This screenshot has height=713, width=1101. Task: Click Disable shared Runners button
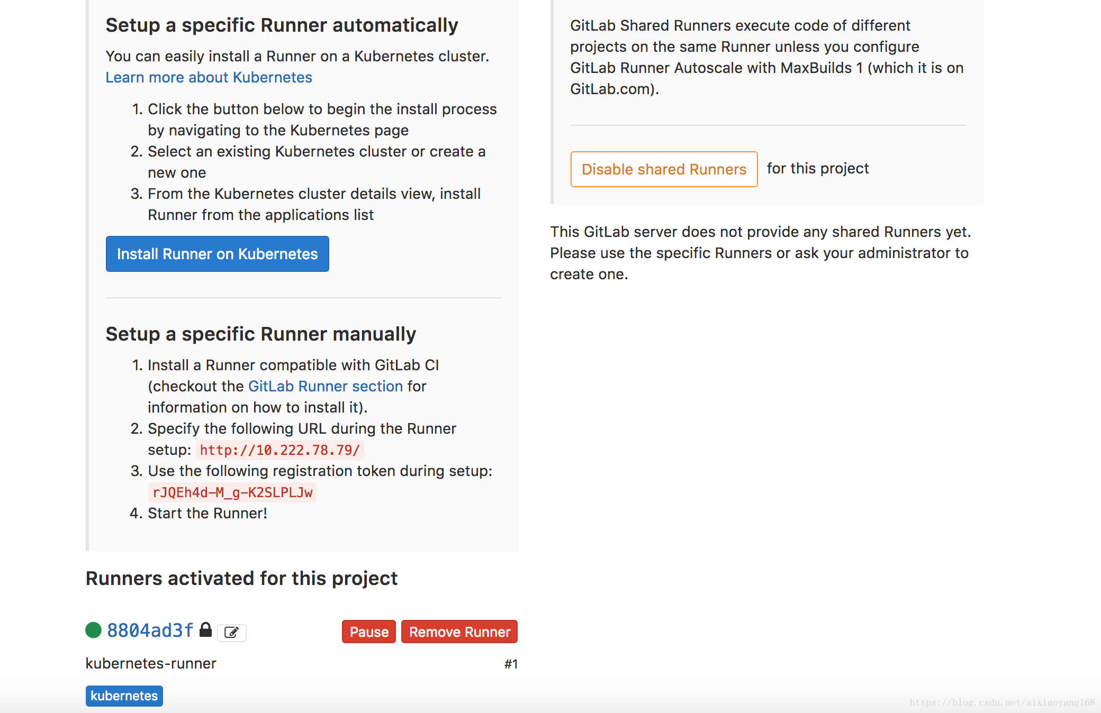[664, 169]
